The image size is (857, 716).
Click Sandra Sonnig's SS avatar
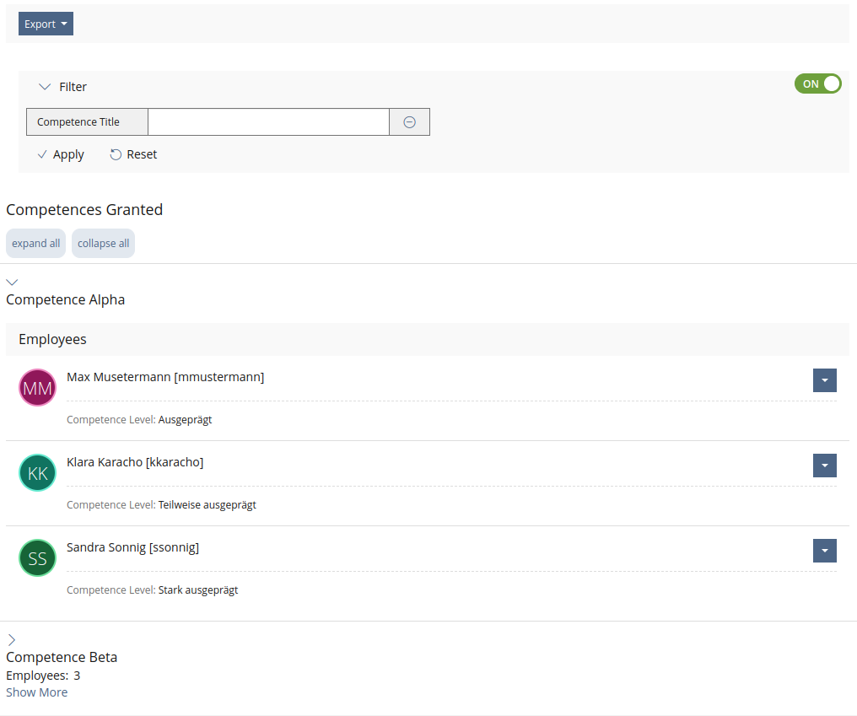point(37,558)
